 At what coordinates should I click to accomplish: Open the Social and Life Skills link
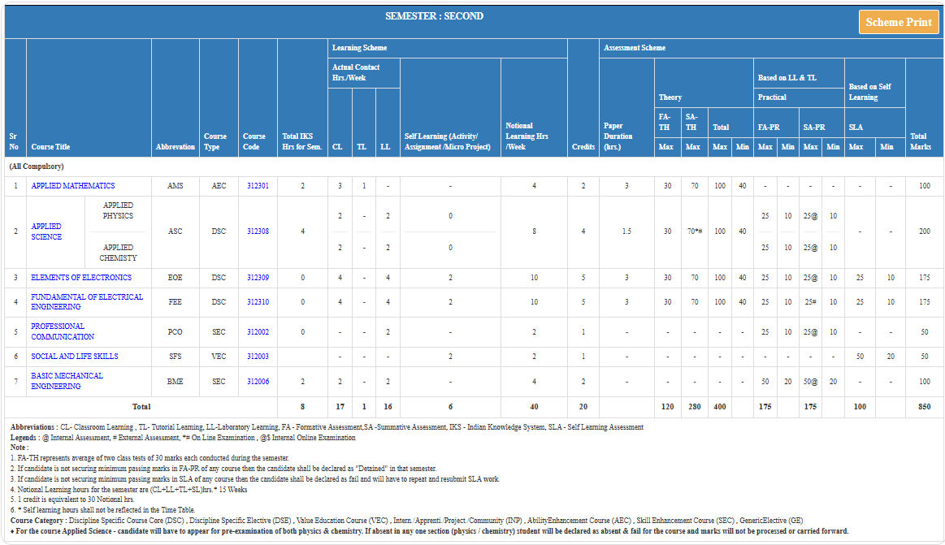click(75, 357)
